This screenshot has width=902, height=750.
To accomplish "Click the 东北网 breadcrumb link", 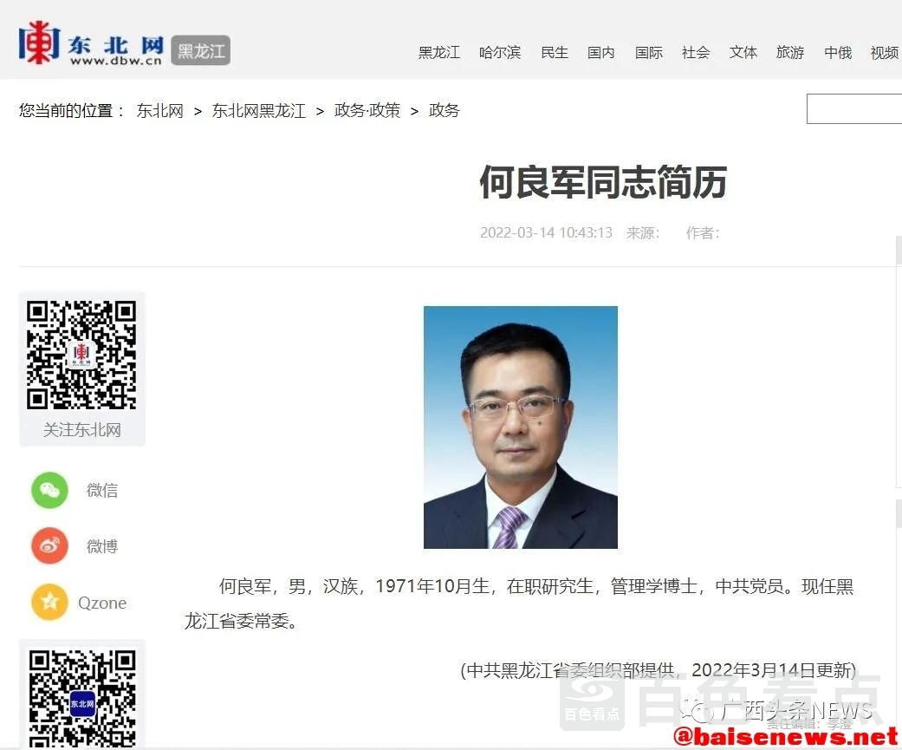I will click(160, 111).
